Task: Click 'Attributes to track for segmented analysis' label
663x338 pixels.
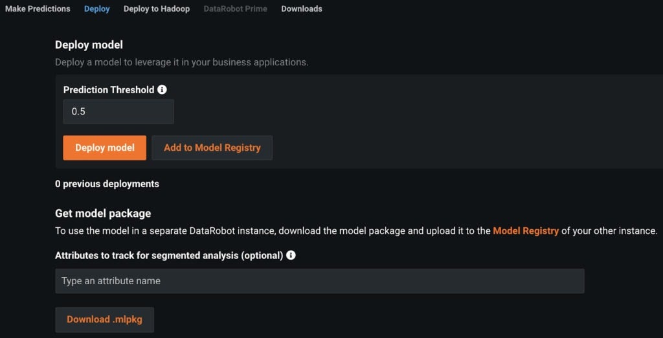Action: pyautogui.click(x=169, y=256)
